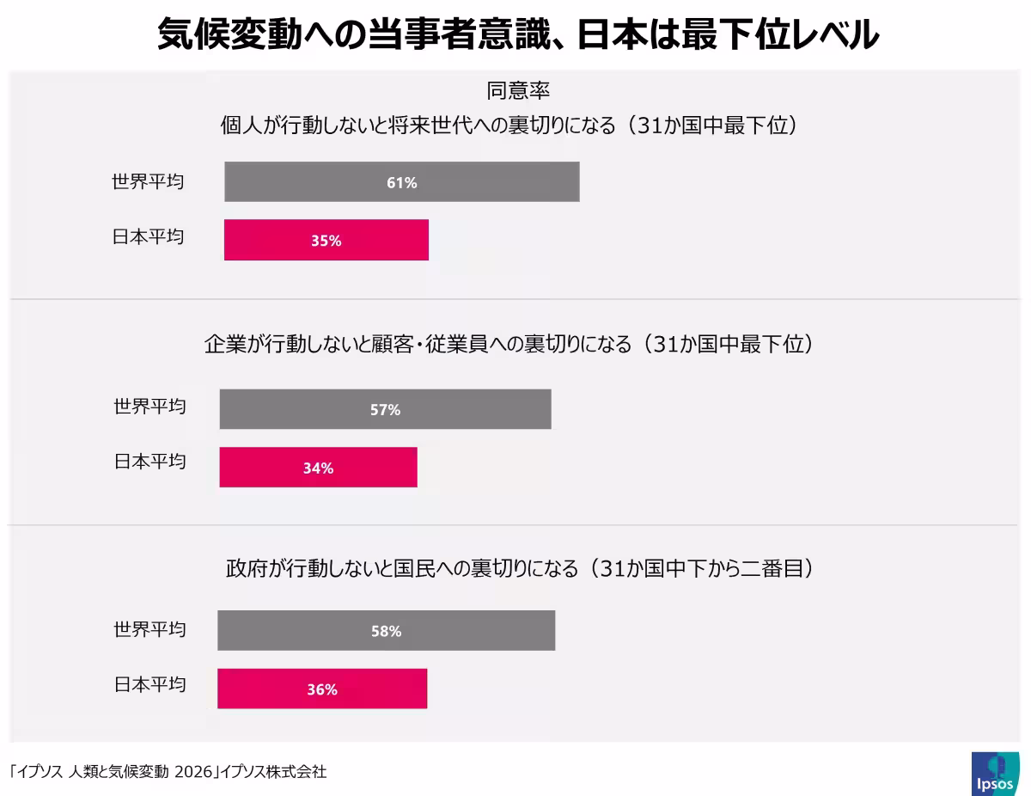The height and width of the screenshot is (796, 1031).
Task: Select the pink 35% Japan bar
Action: pyautogui.click(x=326, y=241)
